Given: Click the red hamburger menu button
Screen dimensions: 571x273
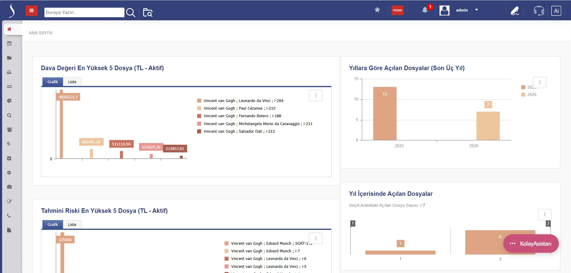Looking at the screenshot, I should pyautogui.click(x=31, y=11).
